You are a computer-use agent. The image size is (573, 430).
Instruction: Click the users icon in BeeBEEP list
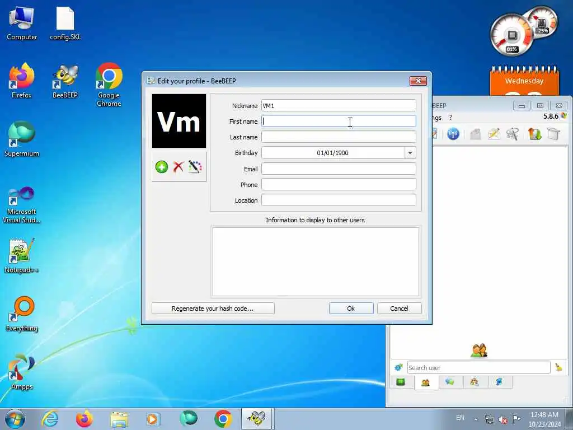tap(479, 350)
